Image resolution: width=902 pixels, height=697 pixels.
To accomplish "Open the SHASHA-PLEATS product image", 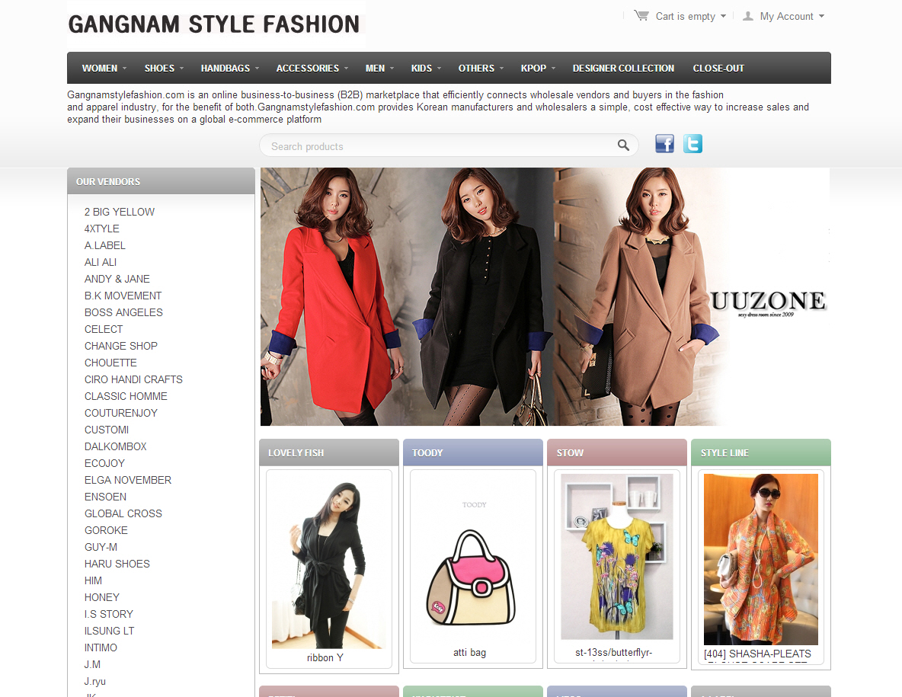I will click(x=760, y=560).
